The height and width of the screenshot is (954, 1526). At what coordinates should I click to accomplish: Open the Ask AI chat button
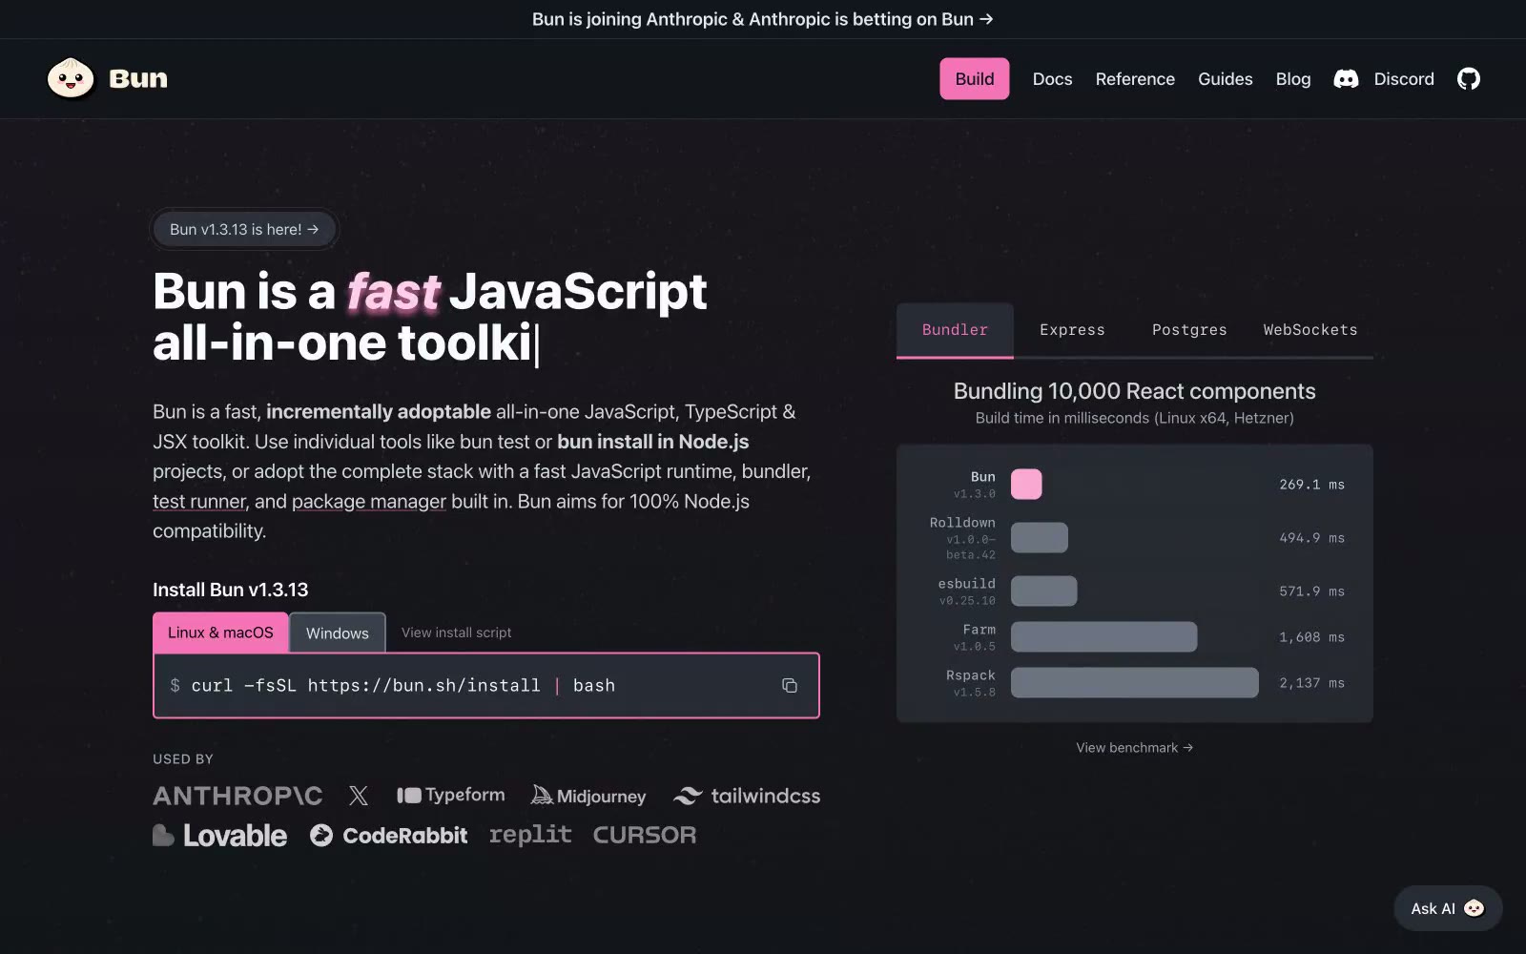1448,908
